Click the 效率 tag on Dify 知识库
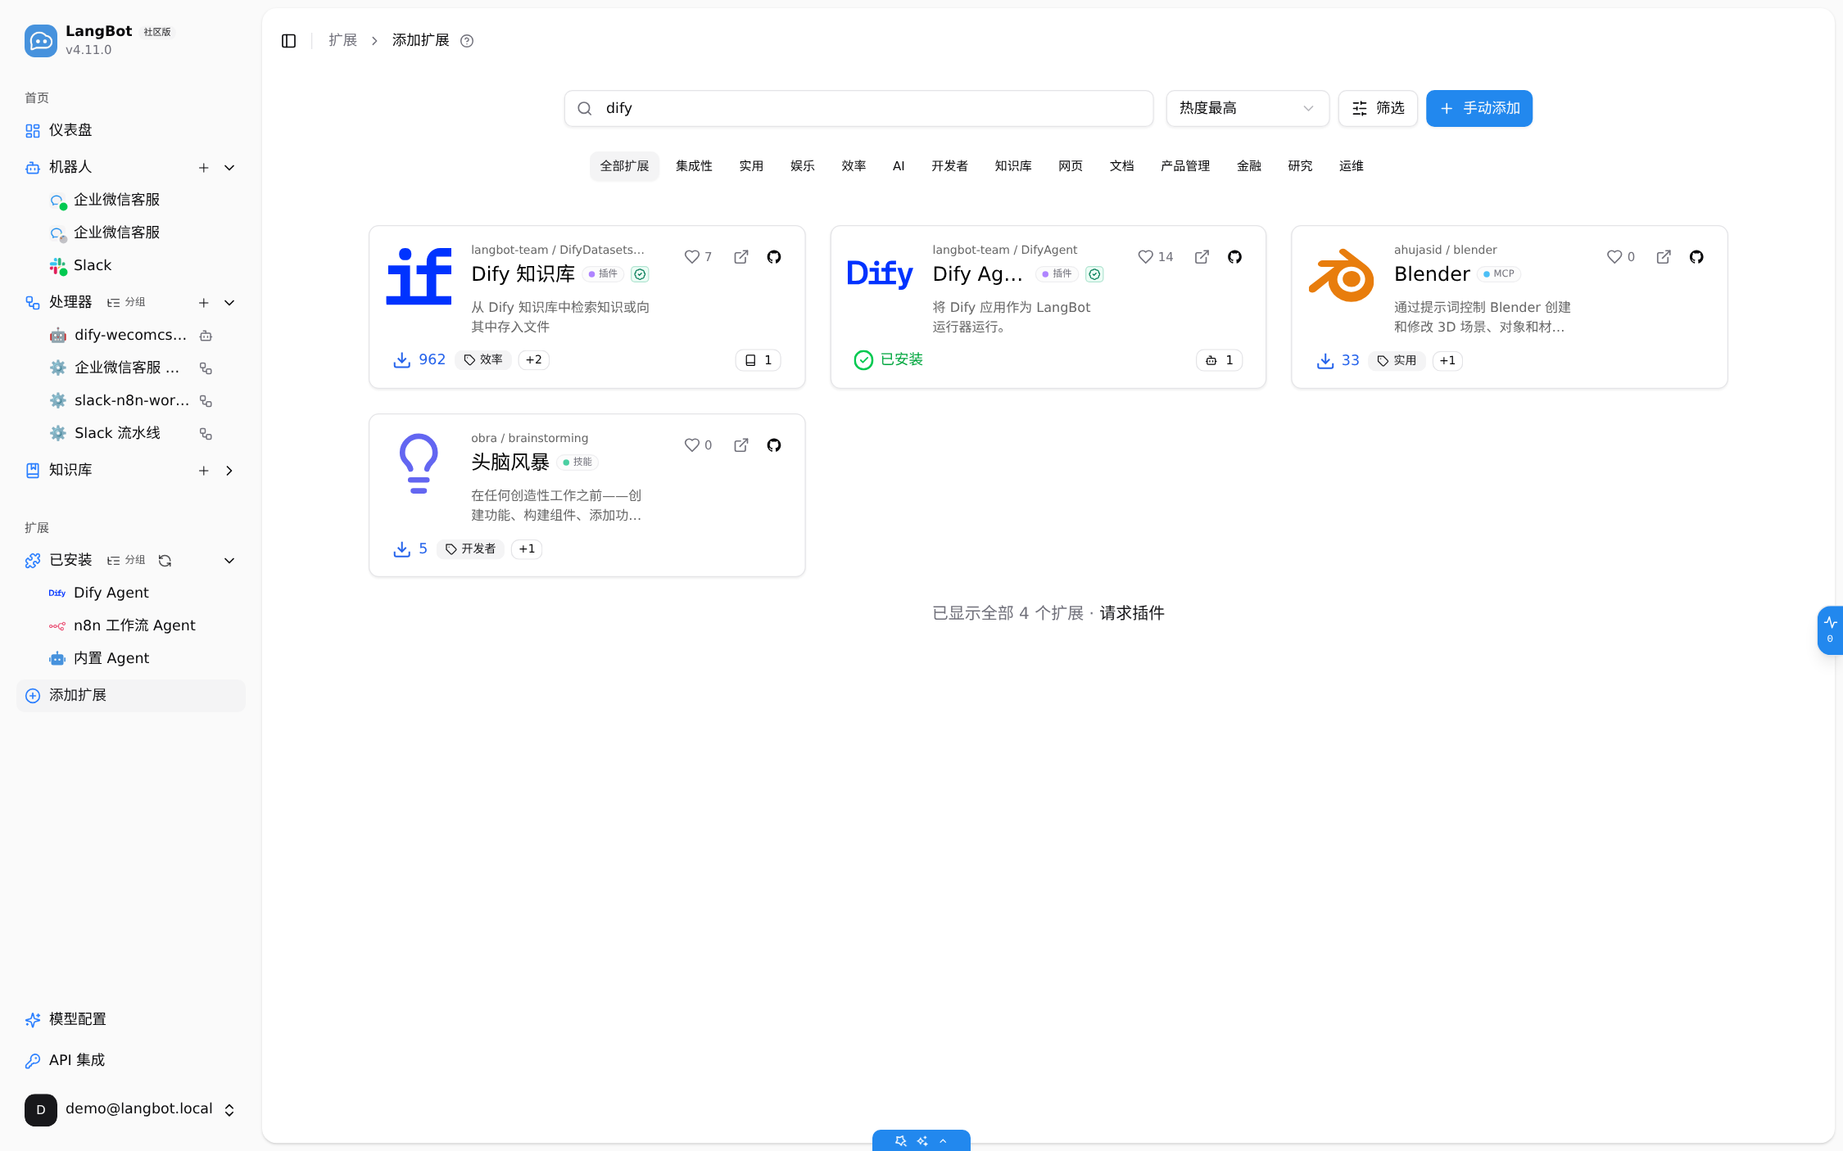1843x1151 pixels. (x=483, y=360)
